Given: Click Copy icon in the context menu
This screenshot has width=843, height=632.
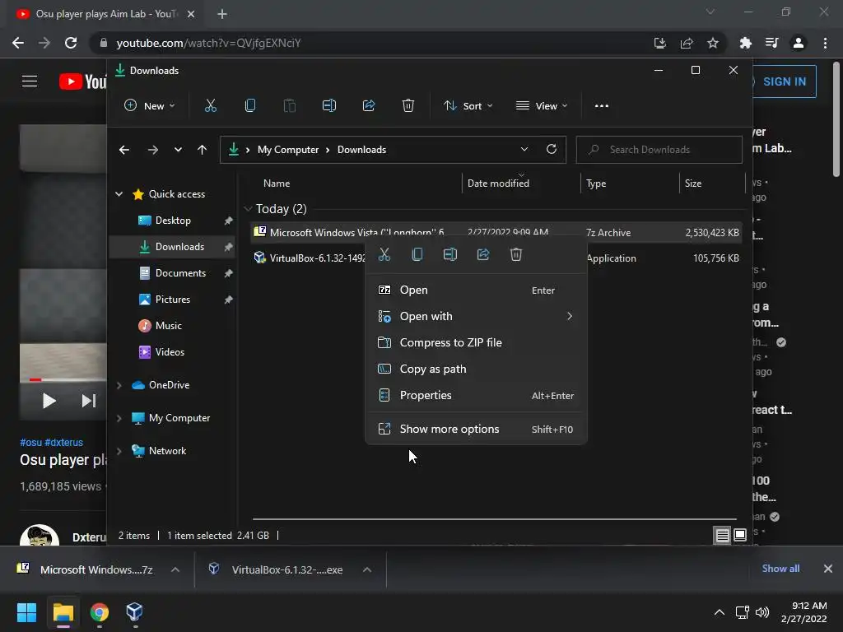Looking at the screenshot, I should 417,255.
